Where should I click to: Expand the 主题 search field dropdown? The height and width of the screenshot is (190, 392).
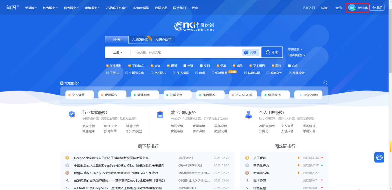pyautogui.click(x=118, y=53)
